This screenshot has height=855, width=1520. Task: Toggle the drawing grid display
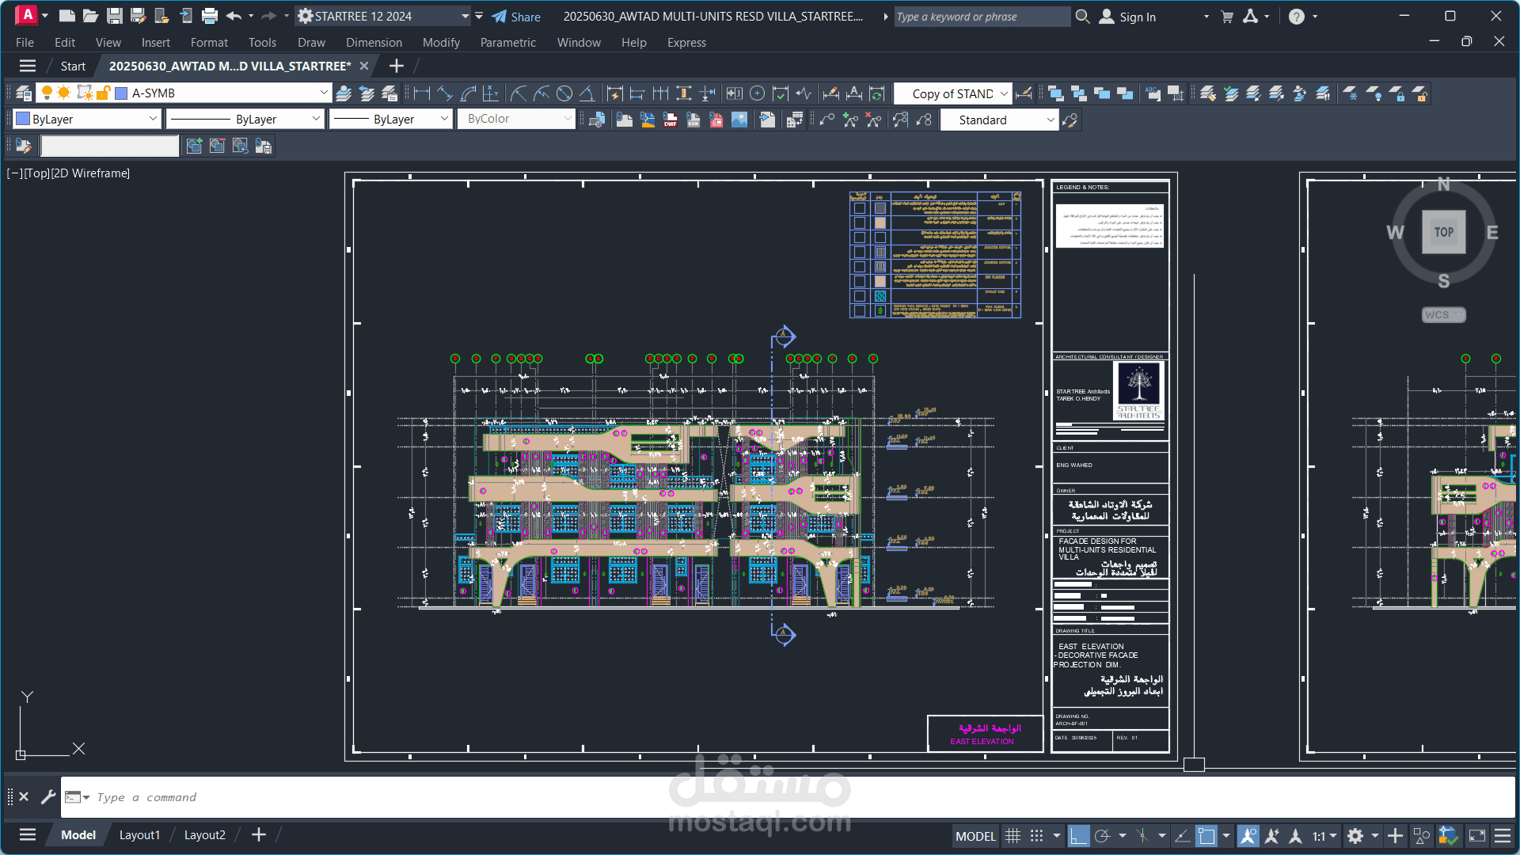[1013, 836]
